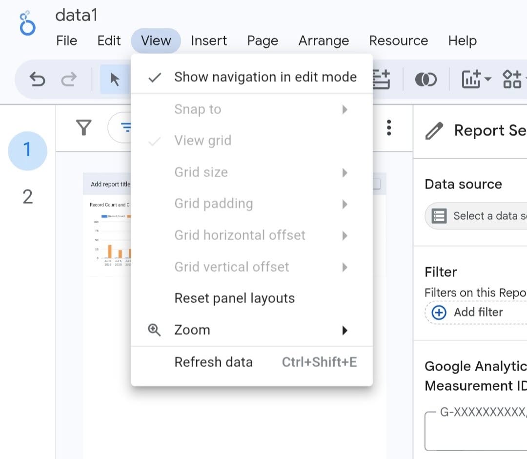Expand the Snap to submenu arrow

[x=345, y=109]
